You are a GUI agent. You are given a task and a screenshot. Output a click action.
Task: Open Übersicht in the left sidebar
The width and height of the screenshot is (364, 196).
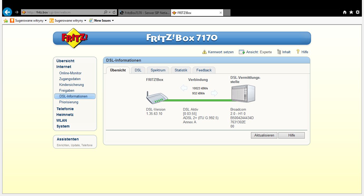pyautogui.click(x=65, y=61)
